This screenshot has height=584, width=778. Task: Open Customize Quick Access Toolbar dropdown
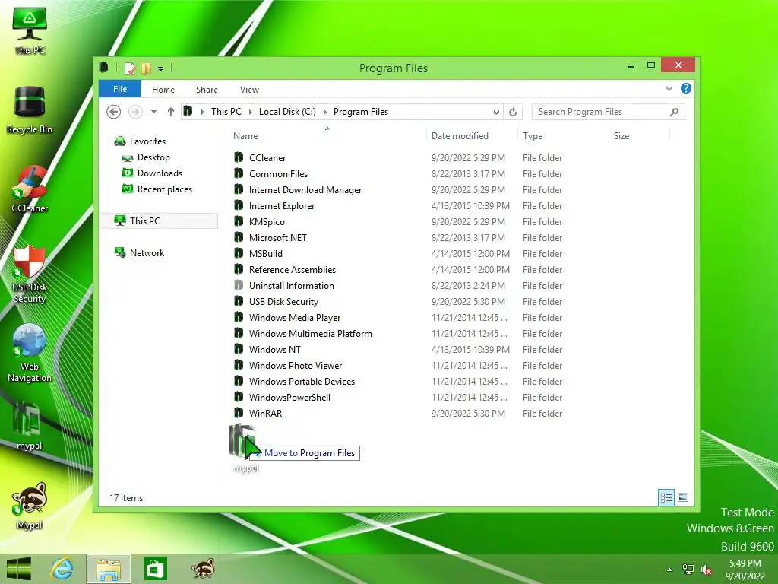point(161,69)
